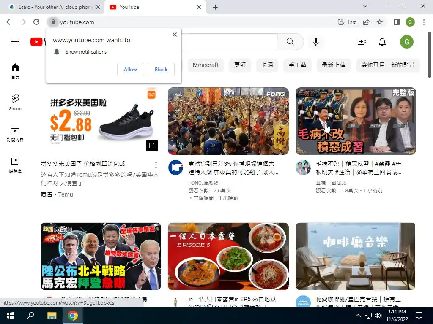Open YouTube notifications bell
Viewport: 433px width, 324px height.
coord(382,42)
